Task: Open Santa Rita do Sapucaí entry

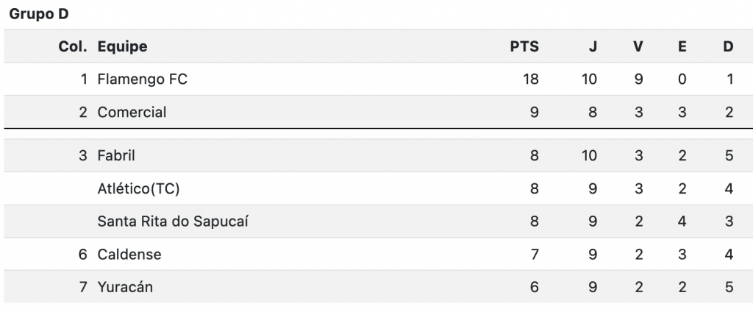Action: [x=173, y=222]
